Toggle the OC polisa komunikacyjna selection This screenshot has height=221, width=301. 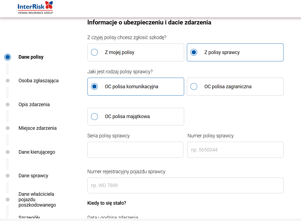(135, 86)
